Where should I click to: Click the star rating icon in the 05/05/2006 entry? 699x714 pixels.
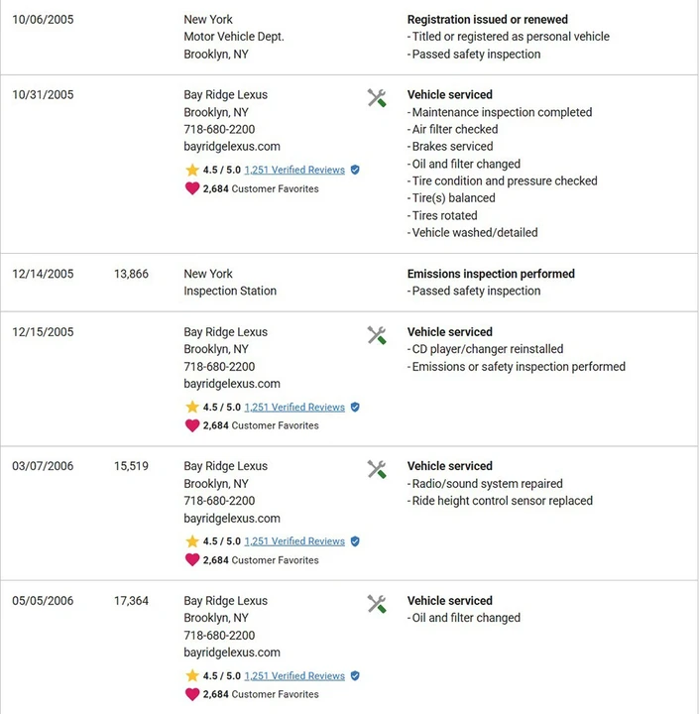click(192, 675)
